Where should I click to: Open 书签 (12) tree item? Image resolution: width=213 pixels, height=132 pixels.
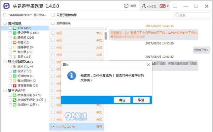point(23,42)
